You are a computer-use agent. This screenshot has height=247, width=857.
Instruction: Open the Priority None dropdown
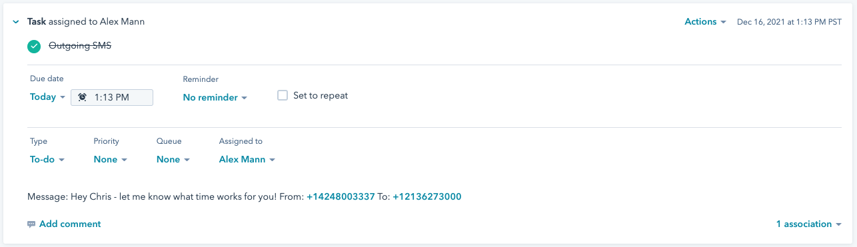[111, 160]
